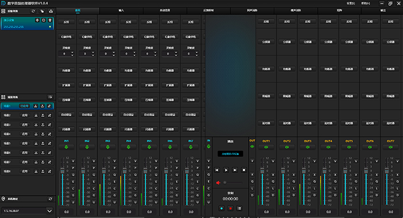Click the edit pencil icon on the scene 8 row
Viewport: 403px width, 218px height.
(x=50, y=171)
